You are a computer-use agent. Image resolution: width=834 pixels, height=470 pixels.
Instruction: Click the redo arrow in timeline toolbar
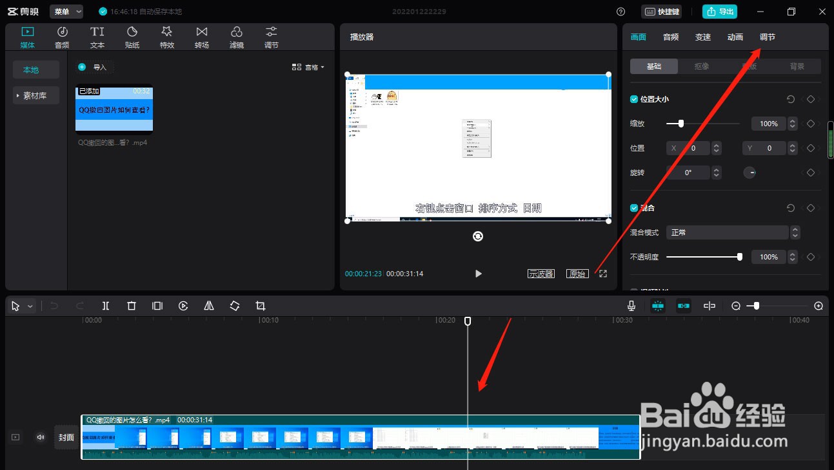(80, 306)
